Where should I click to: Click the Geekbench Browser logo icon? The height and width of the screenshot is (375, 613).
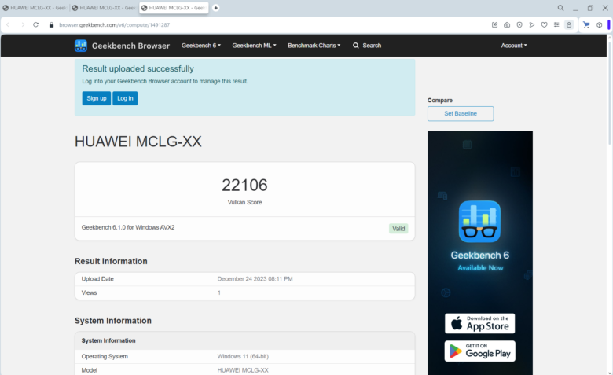tap(81, 46)
